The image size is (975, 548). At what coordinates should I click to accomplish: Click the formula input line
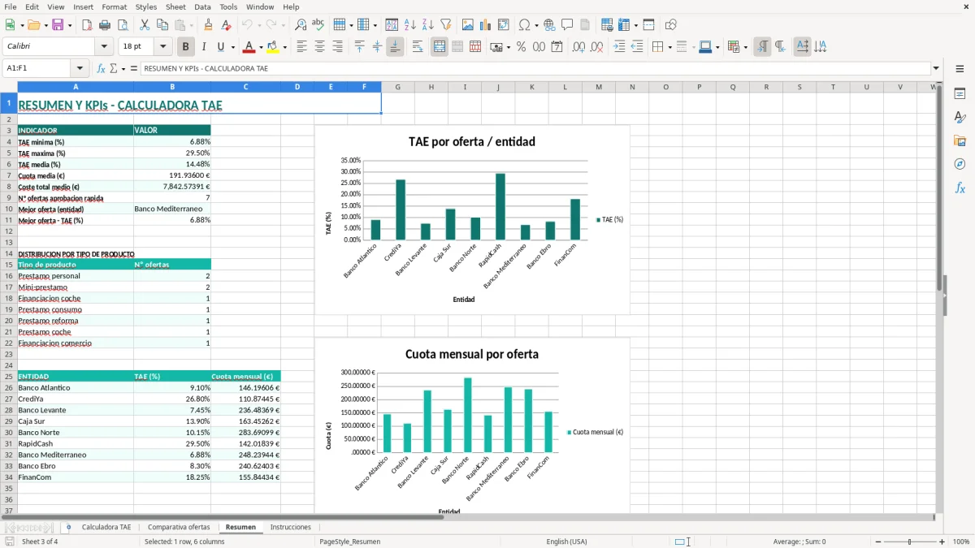(535, 69)
